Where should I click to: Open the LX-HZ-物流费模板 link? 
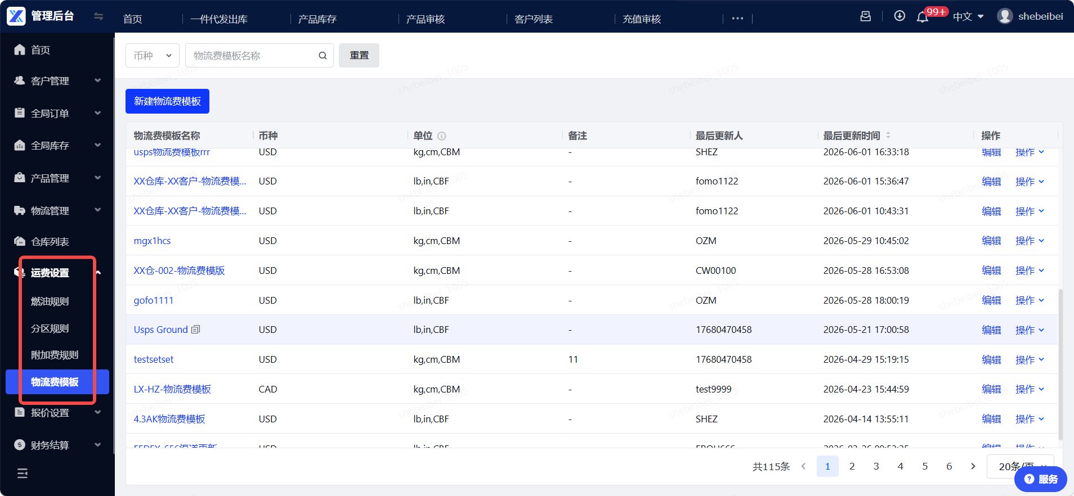click(172, 389)
